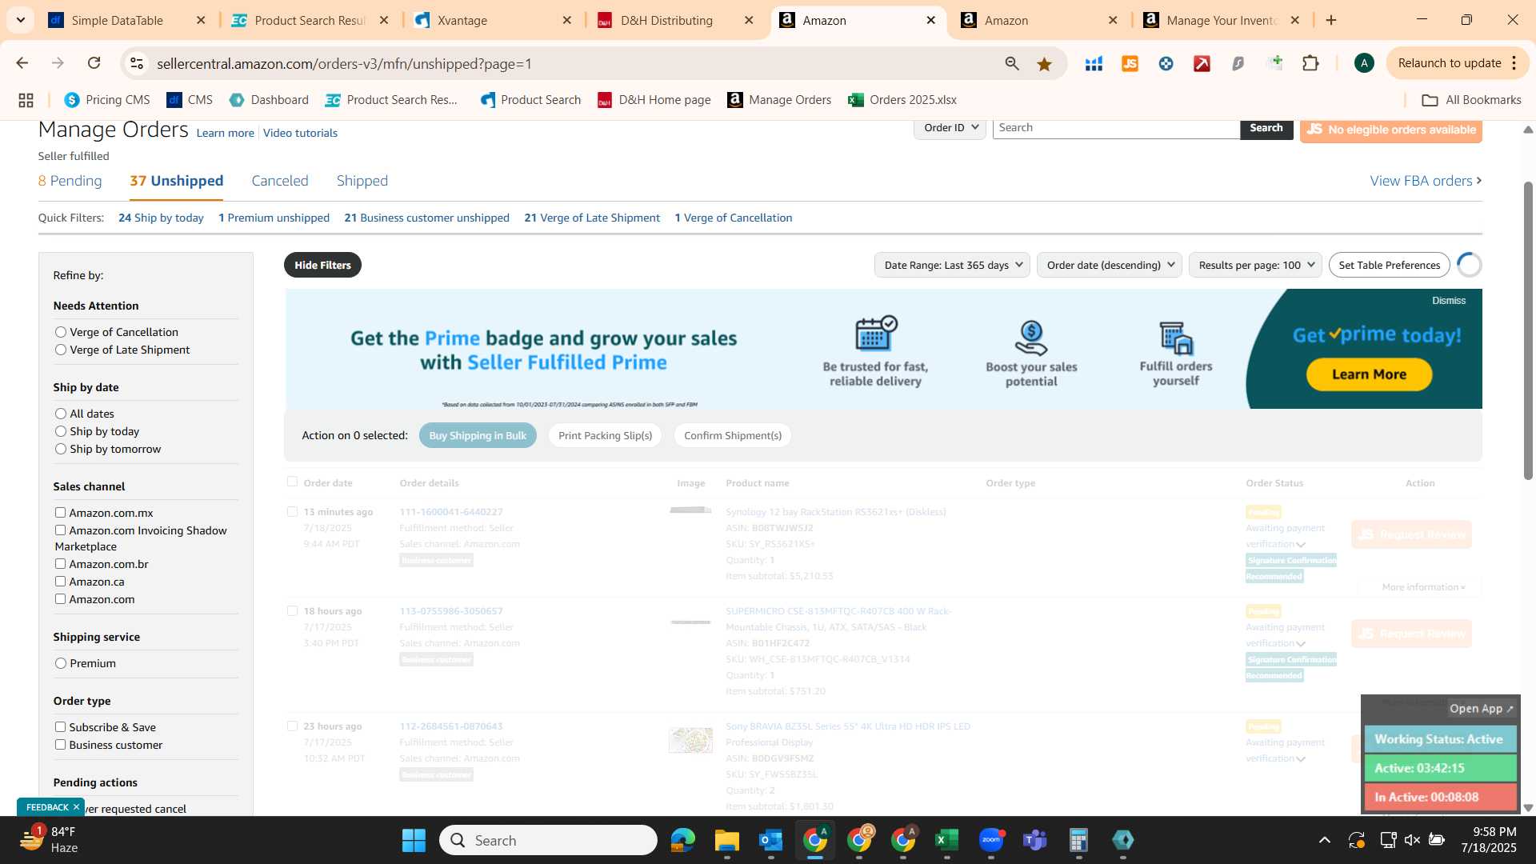Open the tab search dropdown arrow

click(x=20, y=20)
